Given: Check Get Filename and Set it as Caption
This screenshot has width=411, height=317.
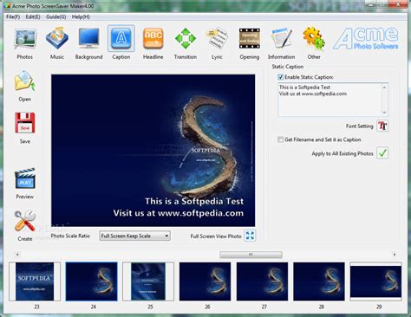Looking at the screenshot, I should [x=280, y=139].
